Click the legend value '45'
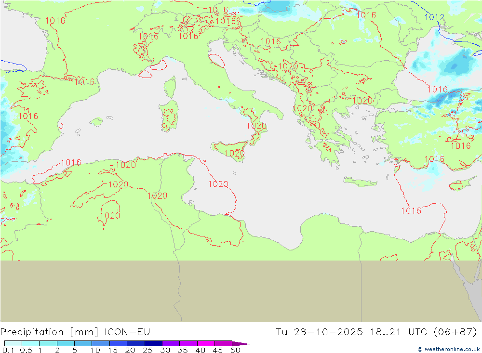This screenshot has width=482, height=353. point(218,350)
